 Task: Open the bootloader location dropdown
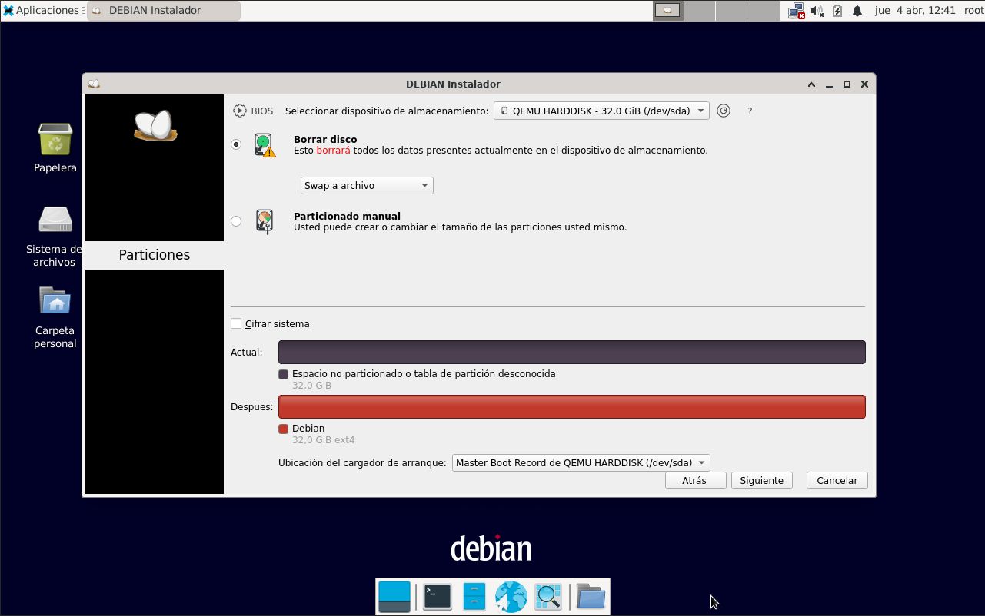click(x=581, y=462)
